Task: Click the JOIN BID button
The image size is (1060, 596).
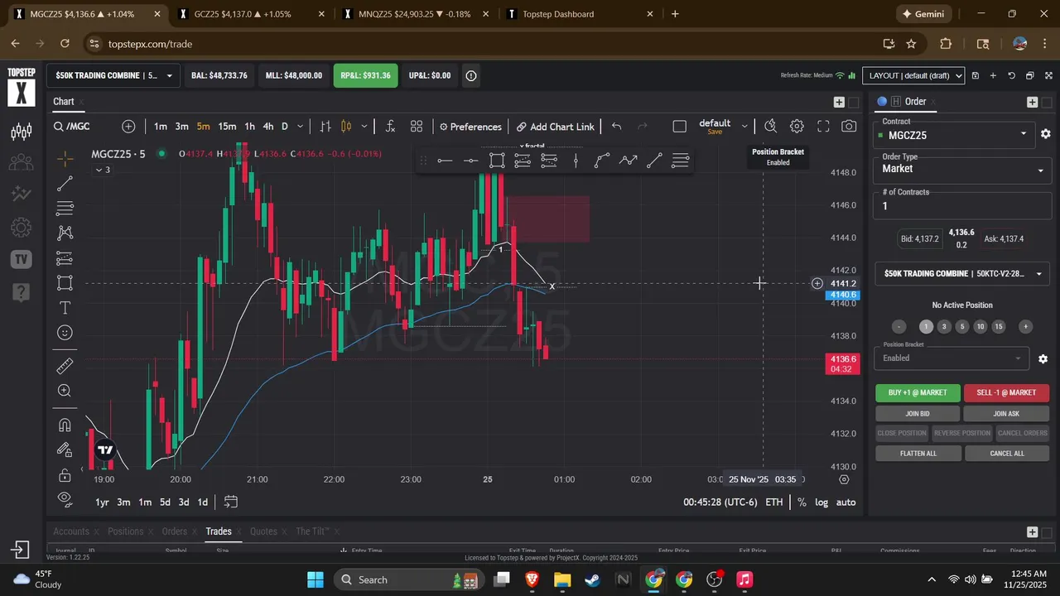Action: click(918, 414)
